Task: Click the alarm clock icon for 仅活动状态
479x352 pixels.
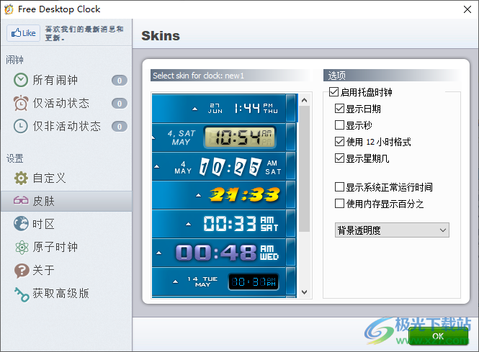Action: pos(21,103)
